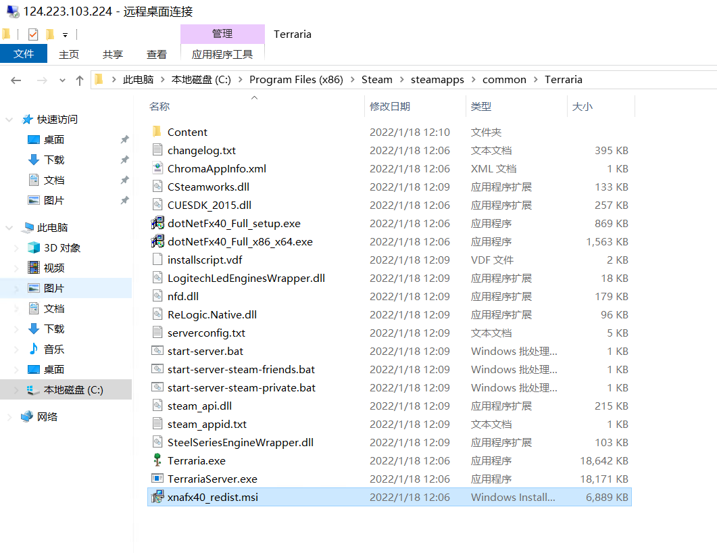Click the ChromaAppInfo.xml file icon
The image size is (717, 553).
click(x=157, y=168)
